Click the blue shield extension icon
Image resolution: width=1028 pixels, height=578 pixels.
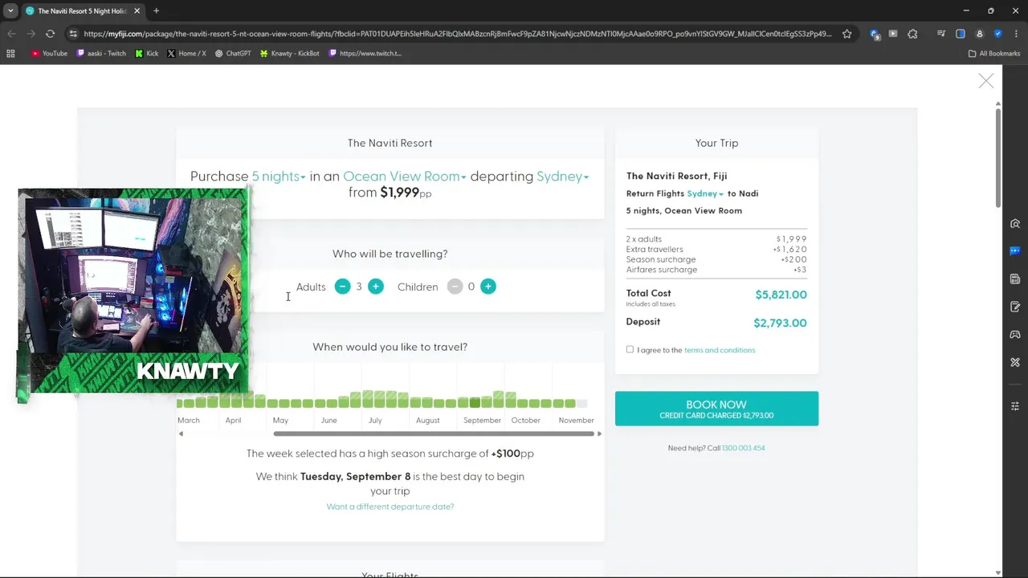pyautogui.click(x=997, y=34)
